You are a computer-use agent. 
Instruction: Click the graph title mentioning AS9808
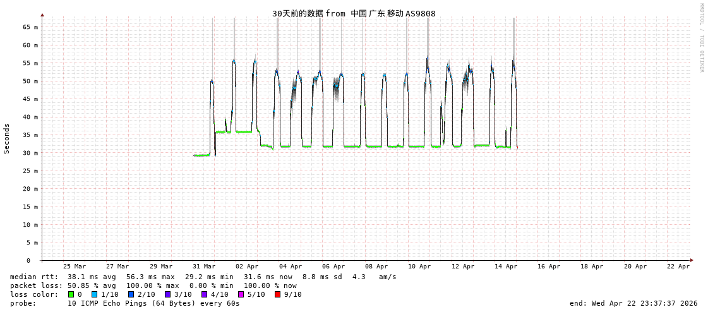pyautogui.click(x=354, y=13)
